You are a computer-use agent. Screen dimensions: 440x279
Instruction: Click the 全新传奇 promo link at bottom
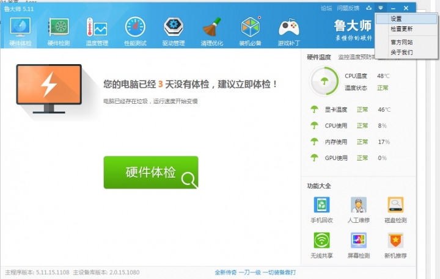(255, 272)
